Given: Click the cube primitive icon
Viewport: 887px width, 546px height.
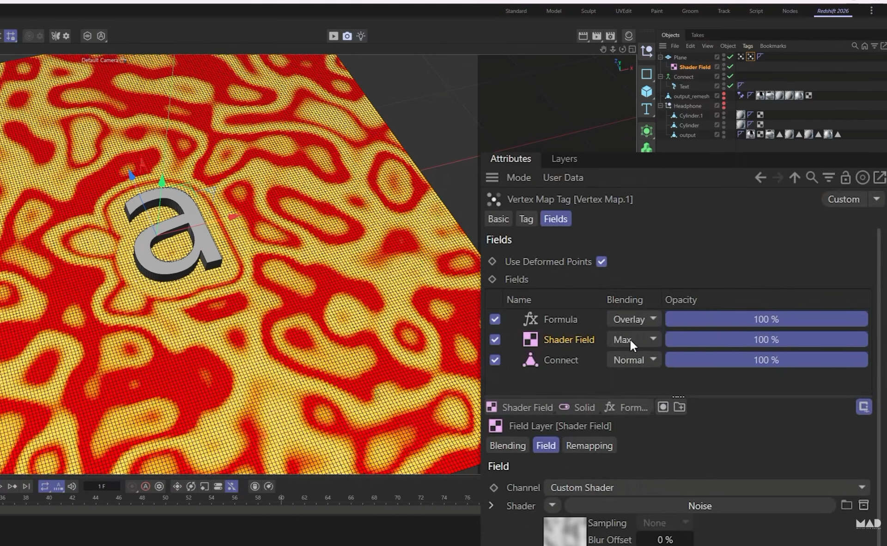Looking at the screenshot, I should [x=646, y=91].
